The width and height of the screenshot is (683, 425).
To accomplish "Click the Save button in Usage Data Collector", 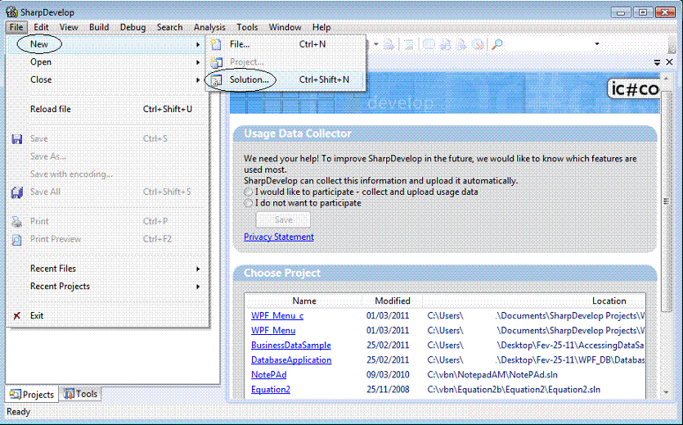I will click(284, 219).
